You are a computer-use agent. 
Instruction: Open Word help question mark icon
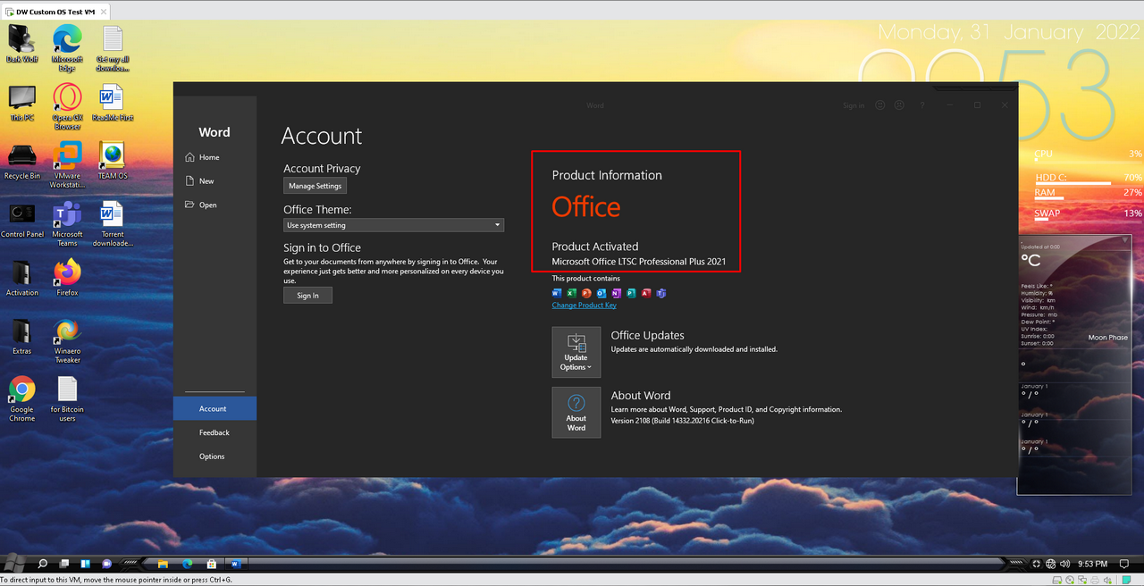(922, 105)
